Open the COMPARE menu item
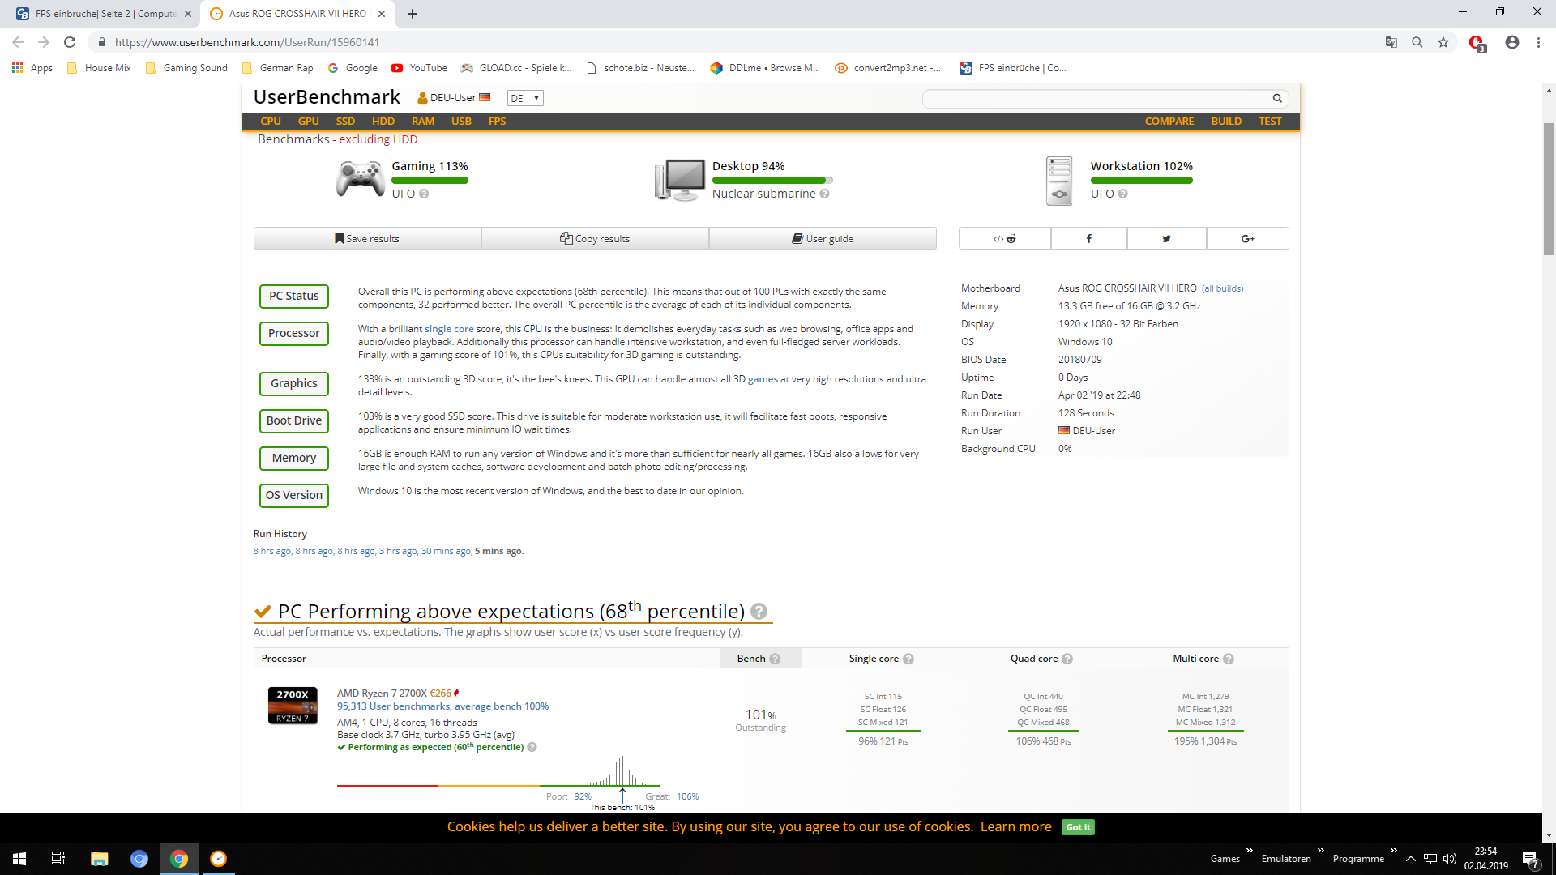Viewport: 1556px width, 875px height. 1169,121
